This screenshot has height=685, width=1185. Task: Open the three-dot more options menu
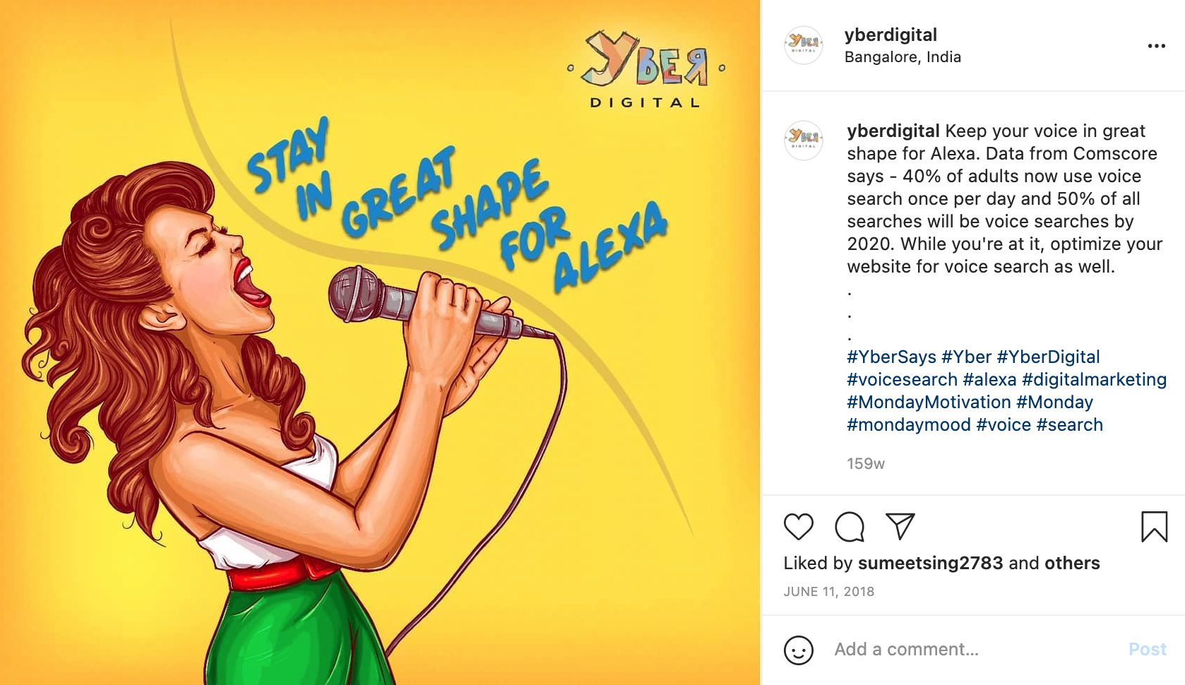[1157, 46]
